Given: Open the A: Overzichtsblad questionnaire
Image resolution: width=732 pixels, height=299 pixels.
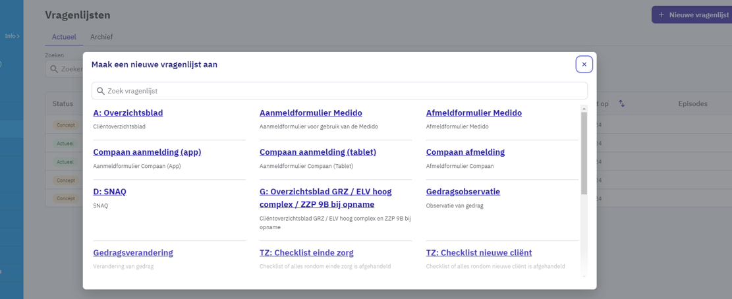Looking at the screenshot, I should coord(128,113).
